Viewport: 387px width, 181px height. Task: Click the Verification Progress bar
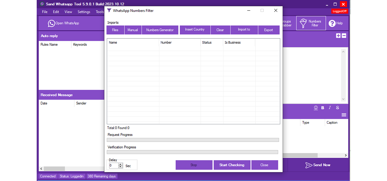pos(192,152)
